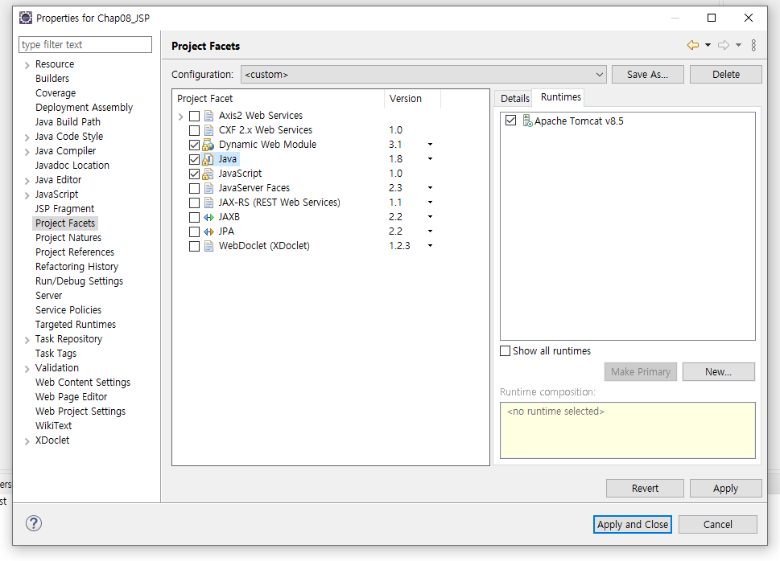780x561 pixels.
Task: Enable the JavaServer Faces facet
Action: [x=195, y=188]
